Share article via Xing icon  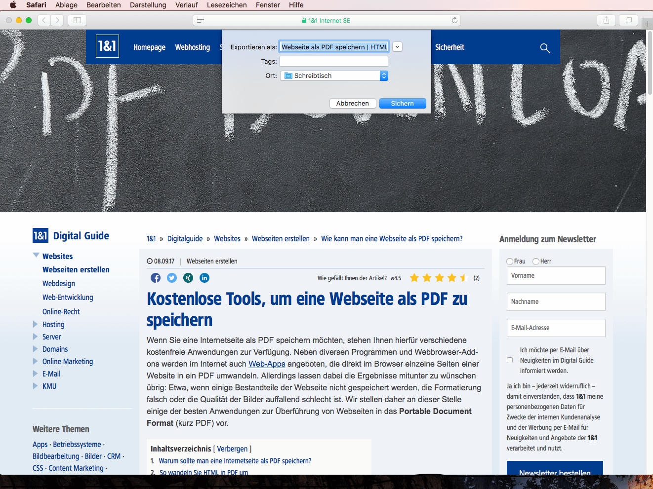[x=188, y=278]
